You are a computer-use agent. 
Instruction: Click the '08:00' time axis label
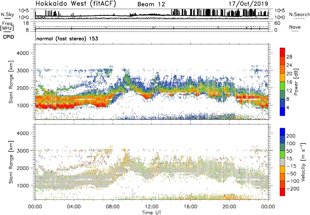(x=113, y=207)
